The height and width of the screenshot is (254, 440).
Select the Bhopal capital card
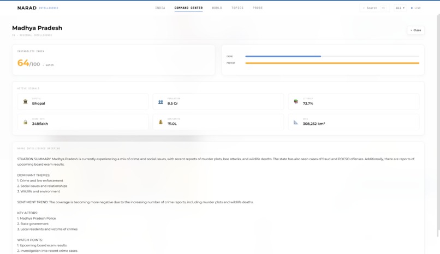[83, 102]
